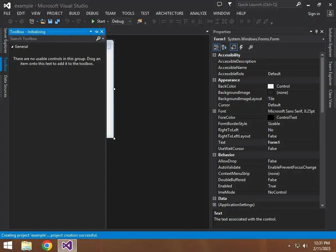Collapse the Appearance category
The height and width of the screenshot is (252, 336).
tap(214, 80)
